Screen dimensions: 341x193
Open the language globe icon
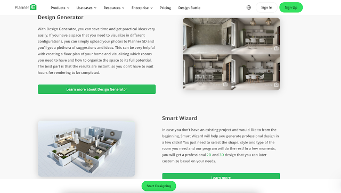[249, 7]
